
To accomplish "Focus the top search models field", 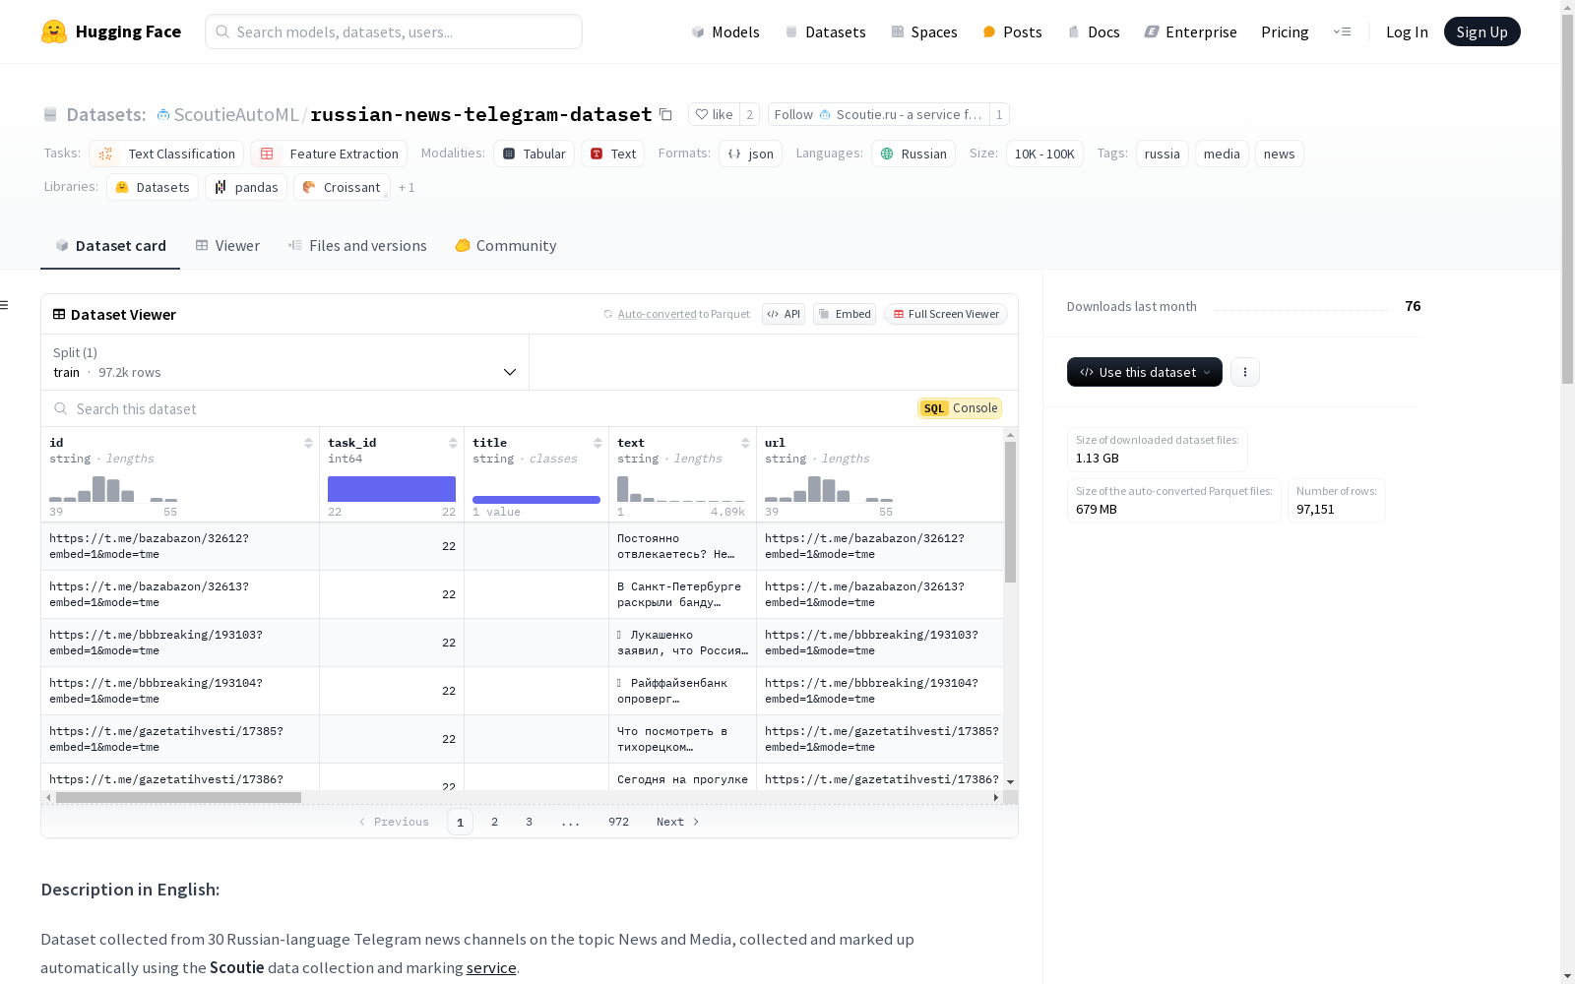I will point(394,31).
